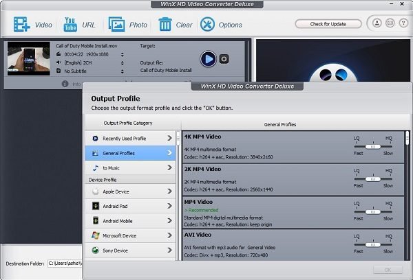Click the Microsoft Device Windows icon
The image size is (413, 280).
point(96,235)
